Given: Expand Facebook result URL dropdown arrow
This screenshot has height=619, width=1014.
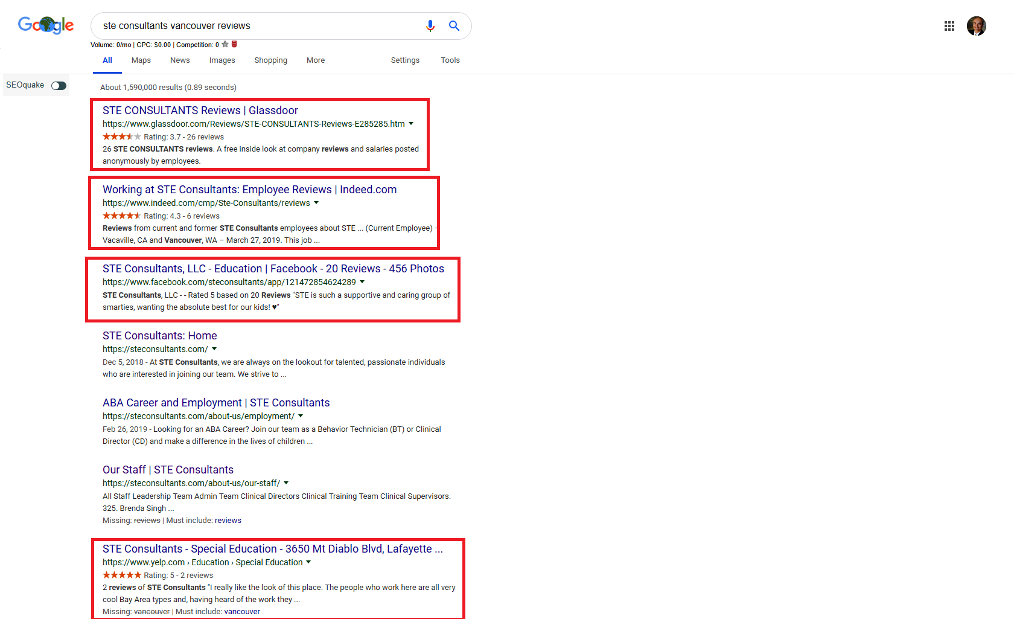Looking at the screenshot, I should click(362, 282).
